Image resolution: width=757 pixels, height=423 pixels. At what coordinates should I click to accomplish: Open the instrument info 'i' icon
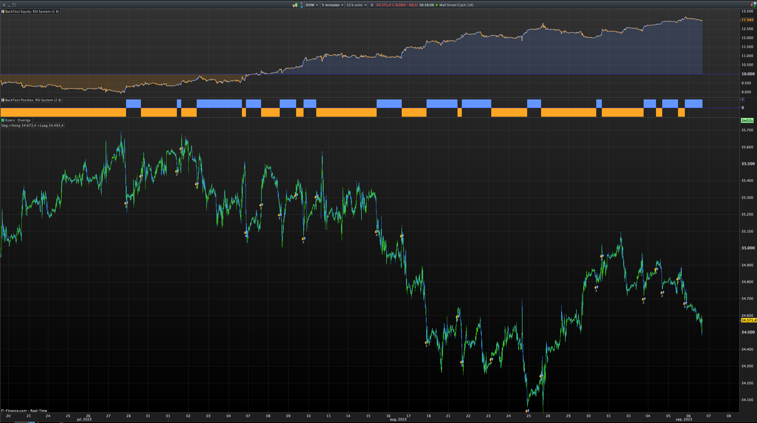point(372,5)
